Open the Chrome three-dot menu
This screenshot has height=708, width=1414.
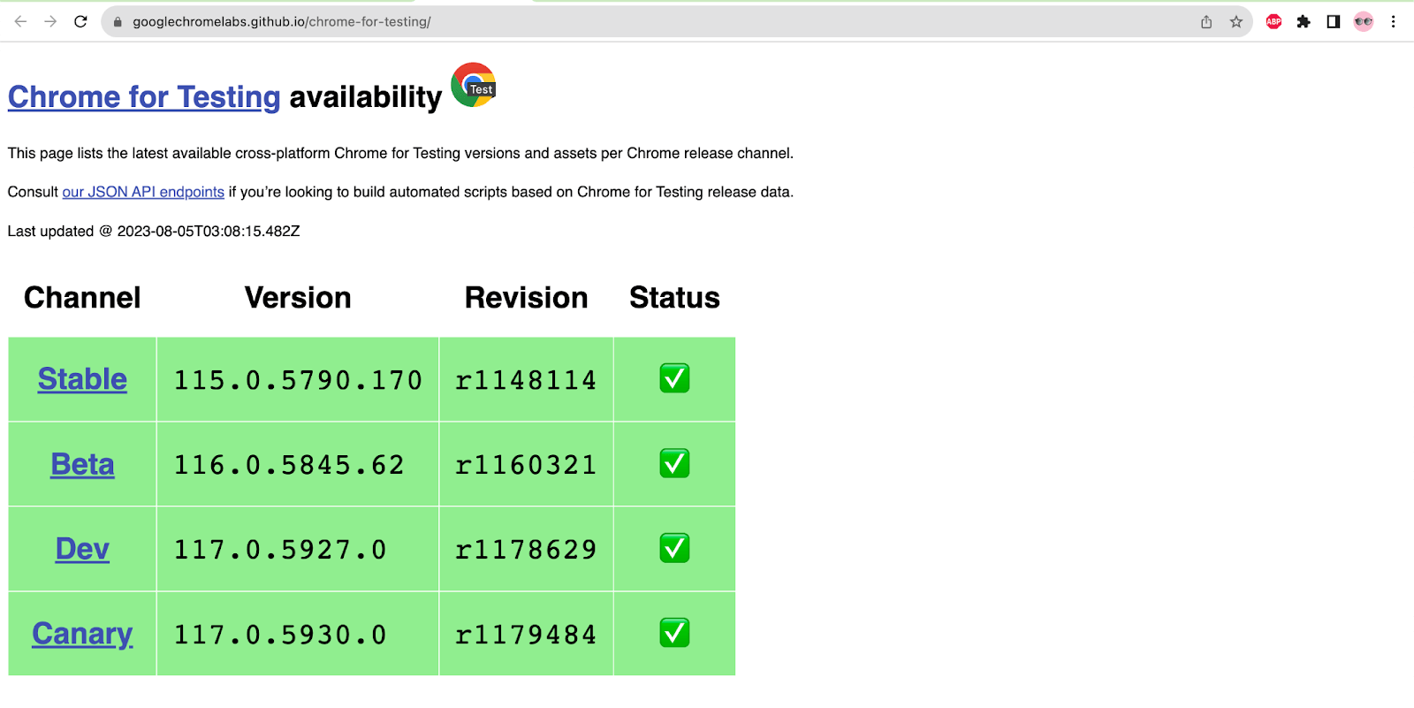tap(1394, 22)
